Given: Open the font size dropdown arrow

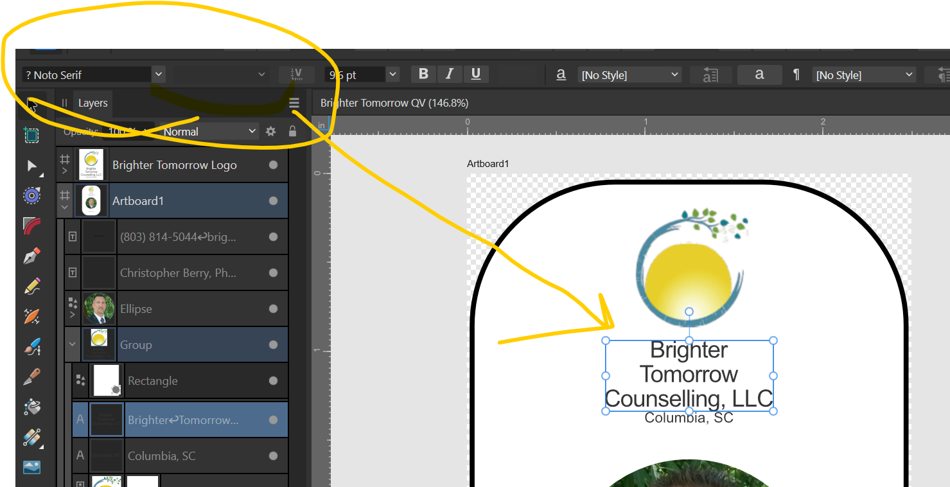Looking at the screenshot, I should coord(392,75).
